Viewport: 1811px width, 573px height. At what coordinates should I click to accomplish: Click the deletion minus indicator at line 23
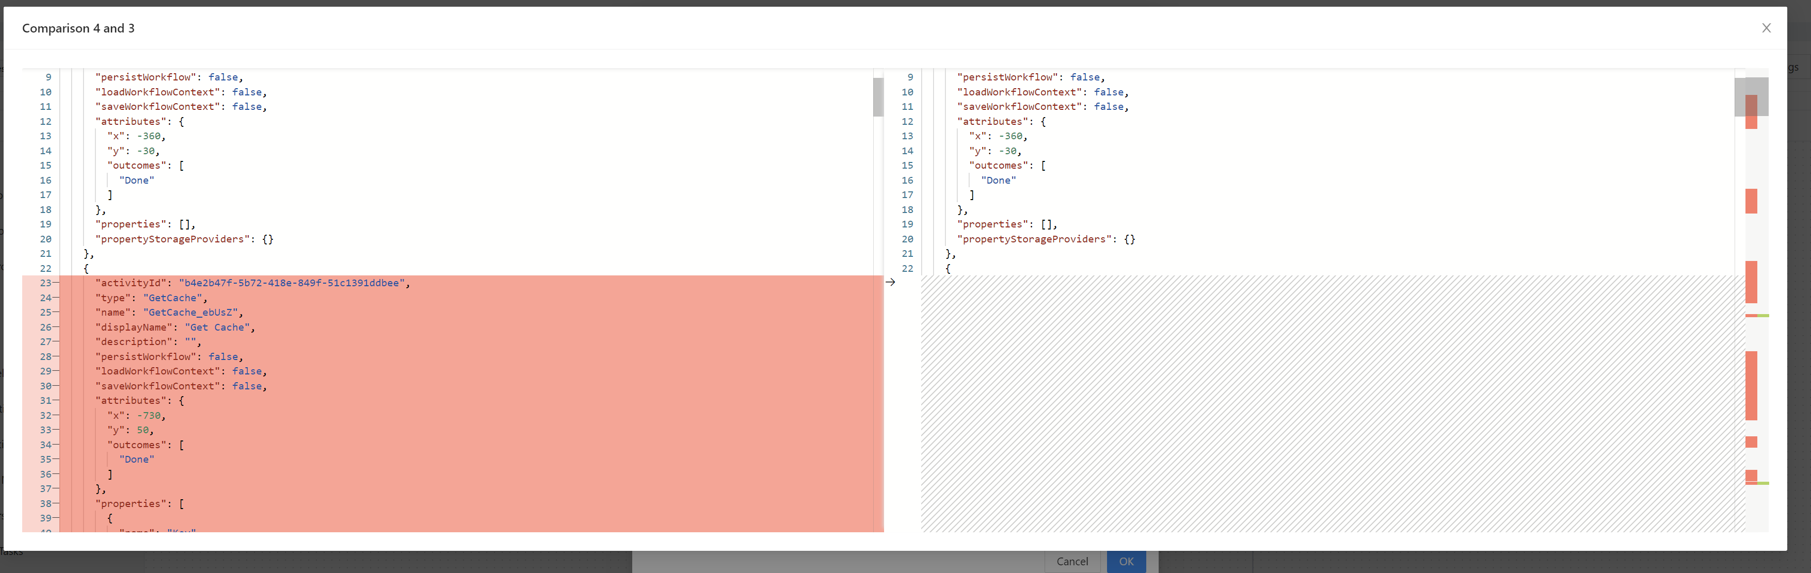click(x=56, y=283)
